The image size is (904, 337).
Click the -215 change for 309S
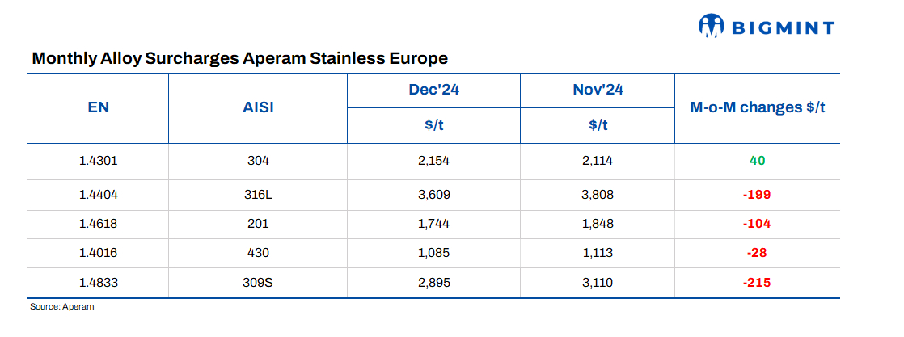[x=757, y=283]
